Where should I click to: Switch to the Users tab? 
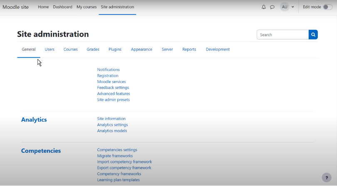[50, 49]
